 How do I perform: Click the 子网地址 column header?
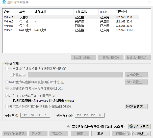click(x=126, y=12)
